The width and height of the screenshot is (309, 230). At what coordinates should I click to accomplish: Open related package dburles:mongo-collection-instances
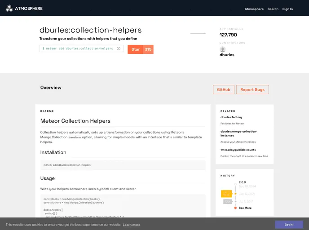[x=238, y=133]
